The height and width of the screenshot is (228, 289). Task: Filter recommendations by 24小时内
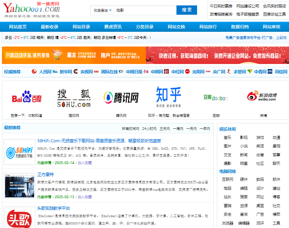tap(149, 129)
